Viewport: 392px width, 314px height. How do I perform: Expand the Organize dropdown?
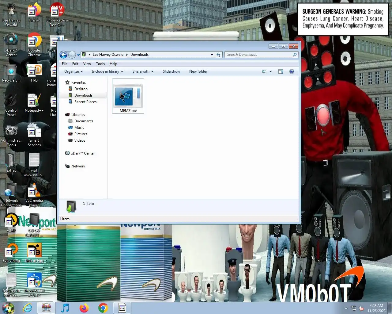click(x=73, y=71)
